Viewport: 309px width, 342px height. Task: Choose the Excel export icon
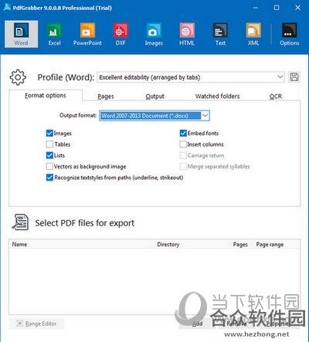54,34
